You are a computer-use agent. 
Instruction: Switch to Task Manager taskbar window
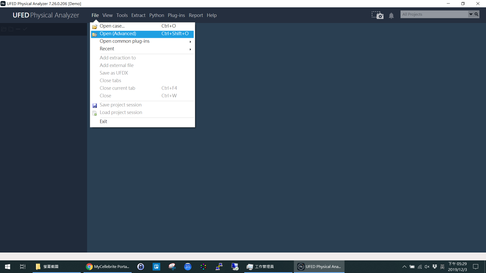point(268,267)
